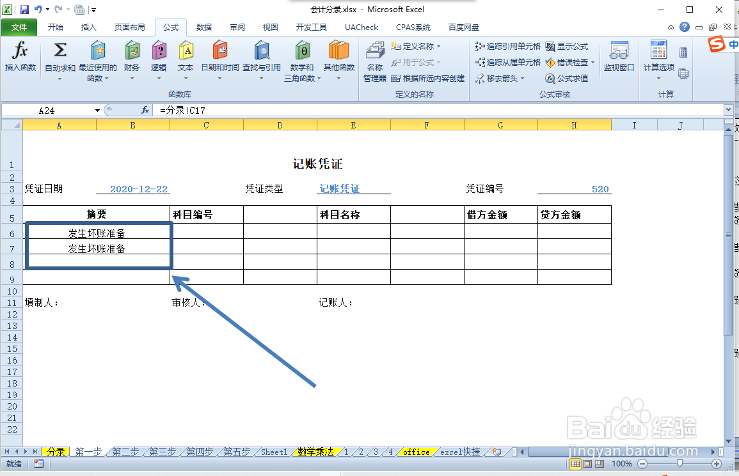
Task: Open the 数据 ribbon tab
Action: (x=203, y=27)
